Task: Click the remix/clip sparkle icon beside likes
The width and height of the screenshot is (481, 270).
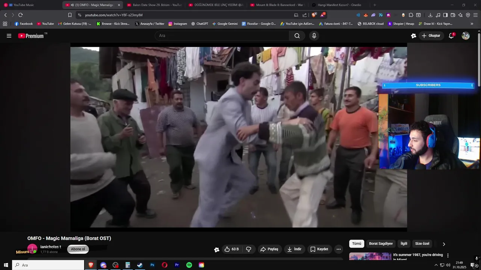Action: pyautogui.click(x=216, y=249)
